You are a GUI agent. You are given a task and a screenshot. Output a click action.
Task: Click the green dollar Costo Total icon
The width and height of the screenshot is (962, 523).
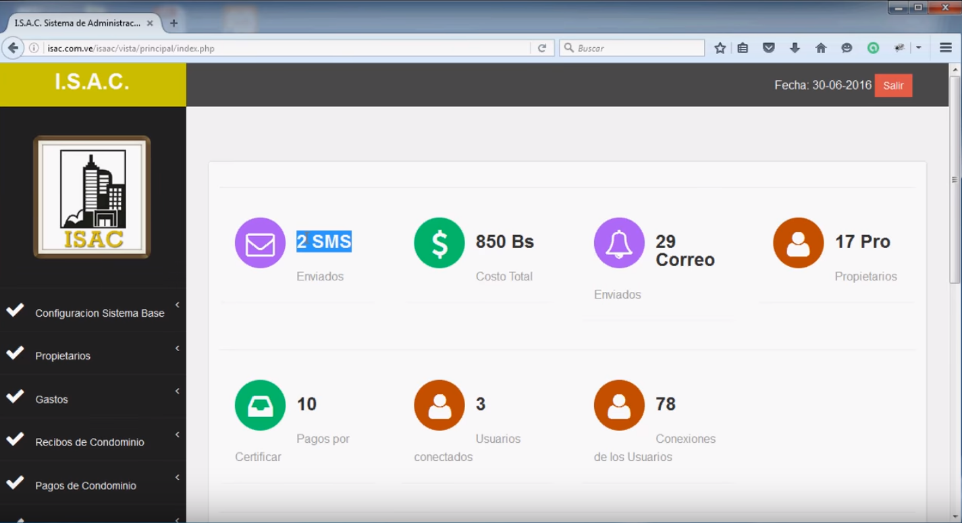click(x=439, y=243)
